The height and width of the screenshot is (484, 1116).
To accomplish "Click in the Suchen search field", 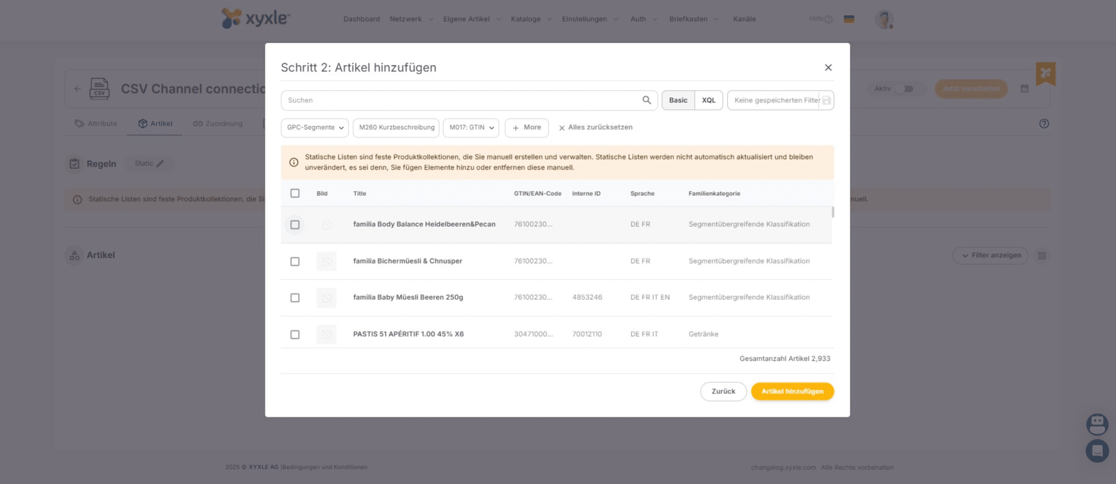I will click(x=462, y=101).
